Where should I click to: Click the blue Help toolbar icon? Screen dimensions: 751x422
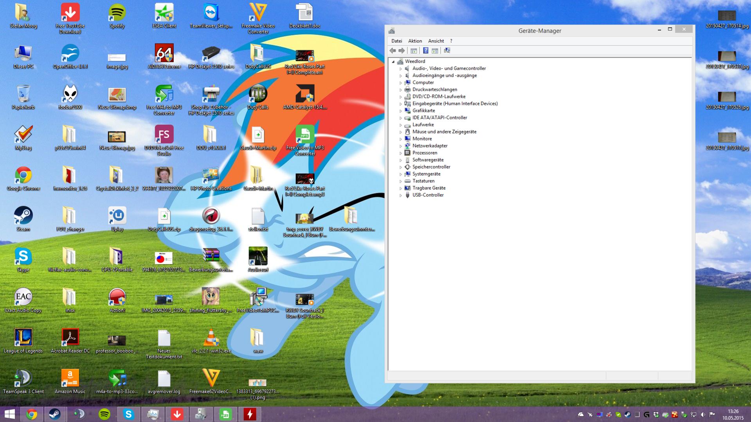point(425,50)
